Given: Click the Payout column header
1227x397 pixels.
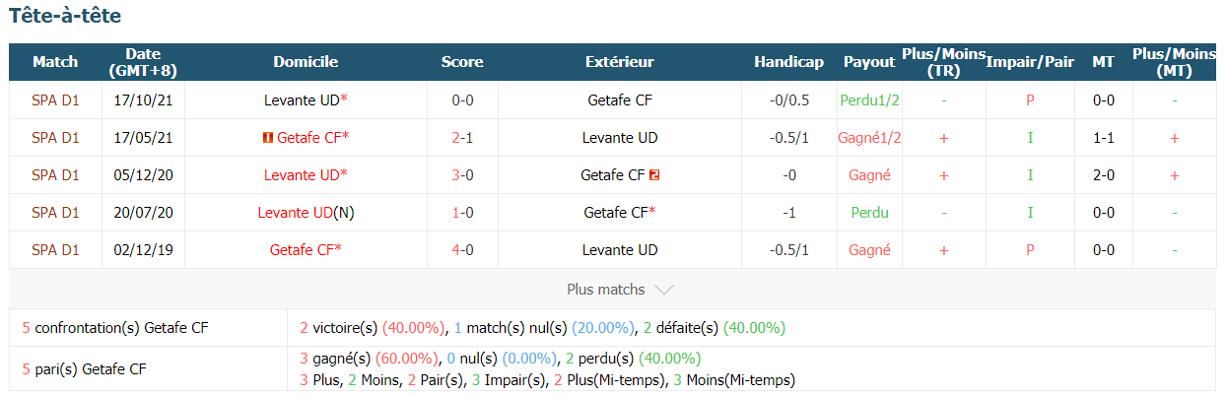Looking at the screenshot, I should (x=869, y=62).
